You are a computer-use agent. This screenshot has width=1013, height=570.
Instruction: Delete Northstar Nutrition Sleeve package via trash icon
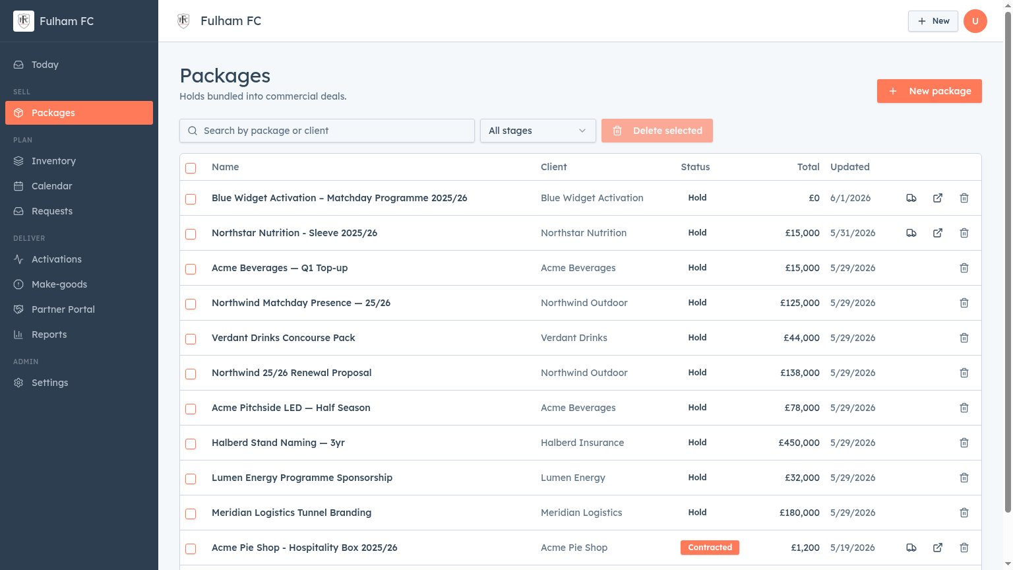coord(964,233)
